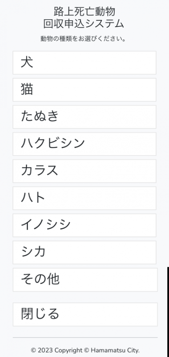Click the horizontal divider above the footer
Screen dimensions: 169x357
85,337
